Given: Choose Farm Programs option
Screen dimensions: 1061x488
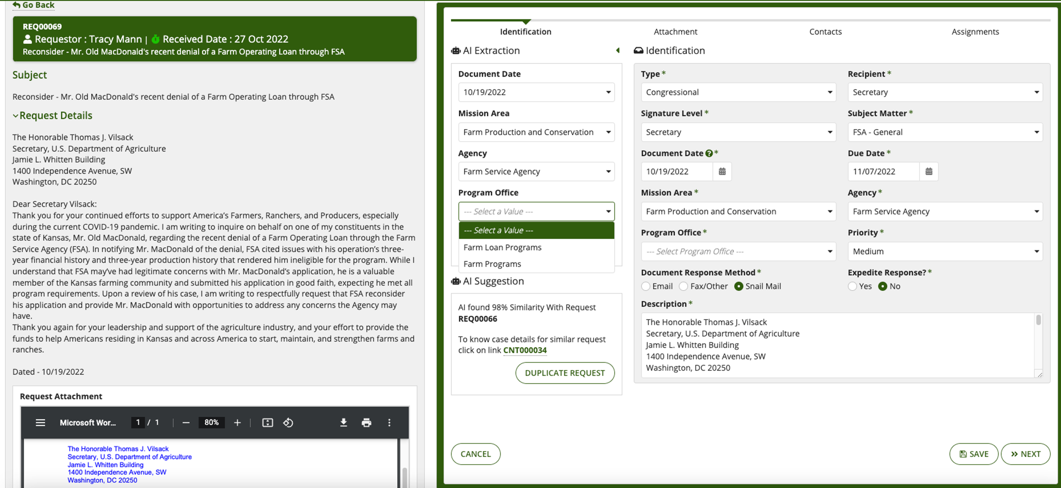Looking at the screenshot, I should 536,264.
